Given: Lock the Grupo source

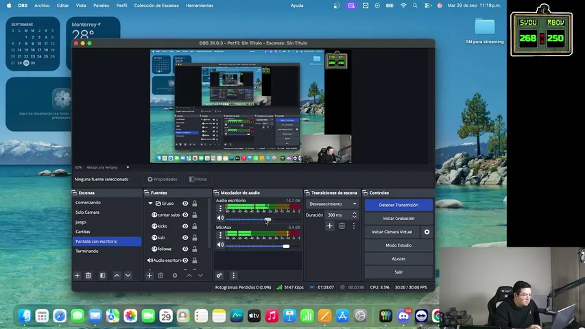Looking at the screenshot, I should coord(194,204).
